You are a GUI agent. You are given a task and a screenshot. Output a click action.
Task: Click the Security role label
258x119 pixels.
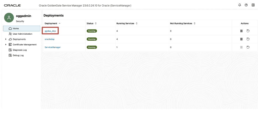coord(20,21)
